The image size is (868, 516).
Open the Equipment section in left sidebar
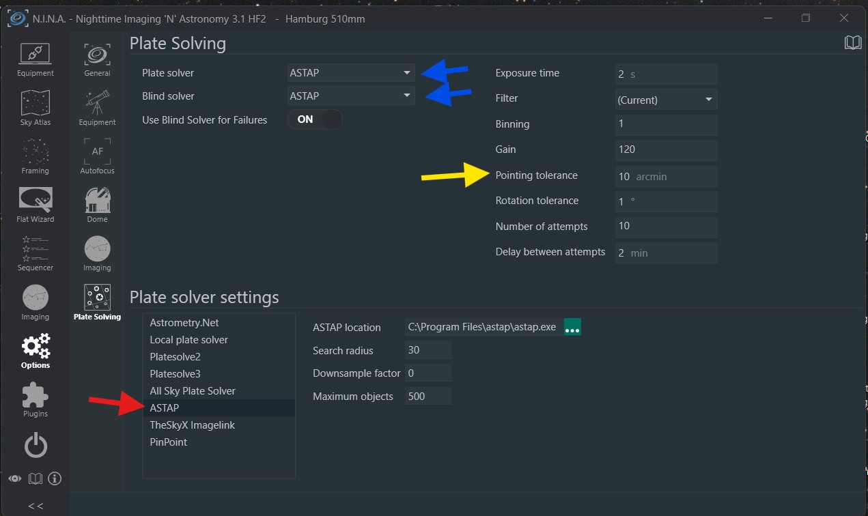(36, 59)
